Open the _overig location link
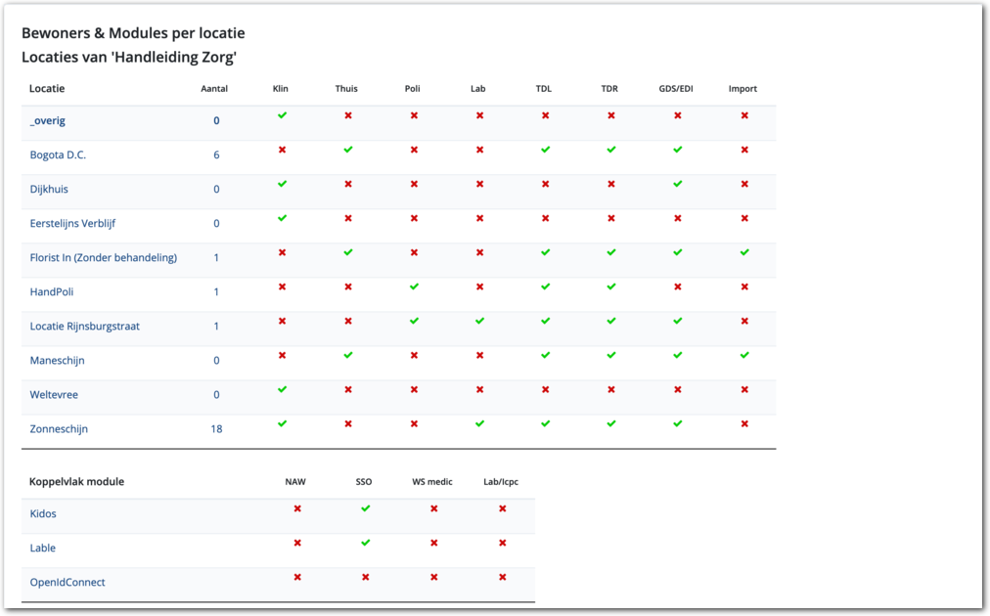This screenshot has height=616, width=990. pos(47,121)
